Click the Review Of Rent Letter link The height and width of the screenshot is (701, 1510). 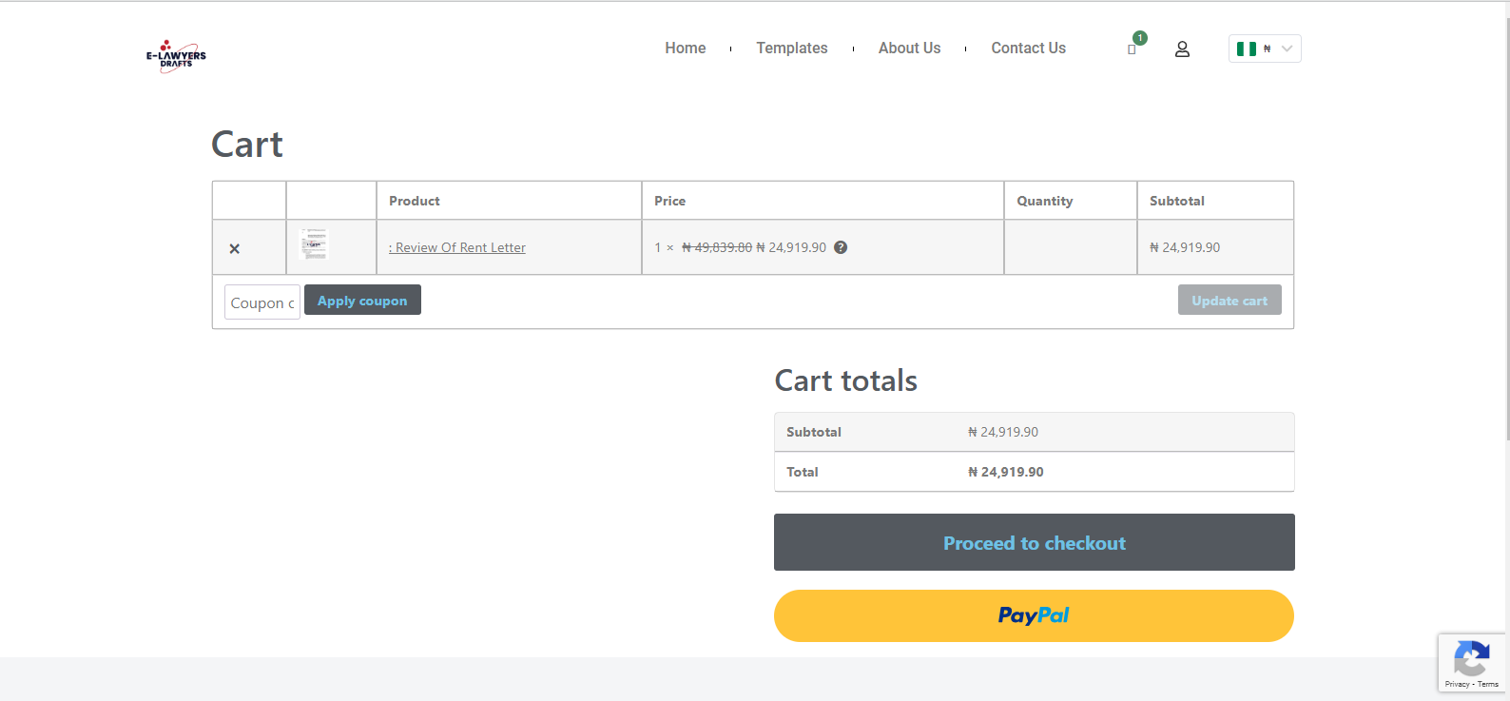point(460,247)
